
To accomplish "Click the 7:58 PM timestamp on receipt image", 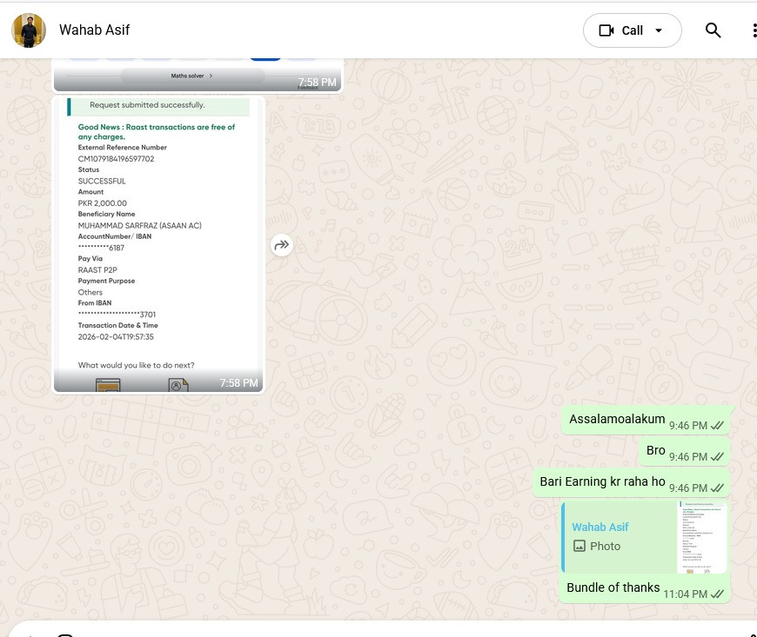I will pyautogui.click(x=238, y=382).
